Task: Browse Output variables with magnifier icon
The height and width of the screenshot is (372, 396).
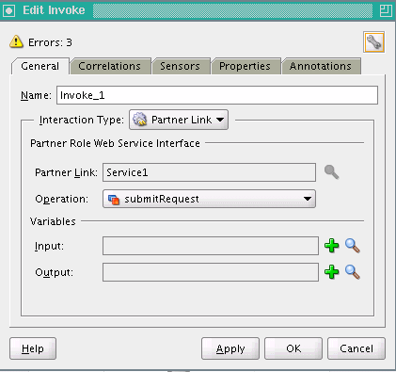Action: coord(353,272)
